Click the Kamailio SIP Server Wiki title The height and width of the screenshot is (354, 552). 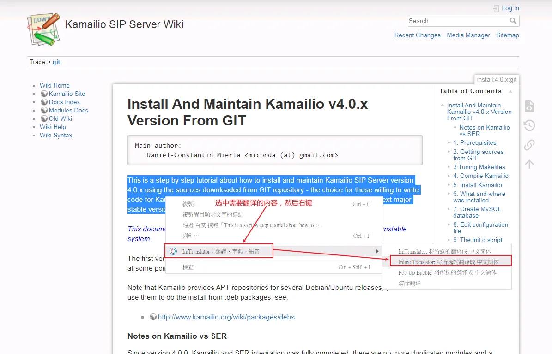point(124,24)
